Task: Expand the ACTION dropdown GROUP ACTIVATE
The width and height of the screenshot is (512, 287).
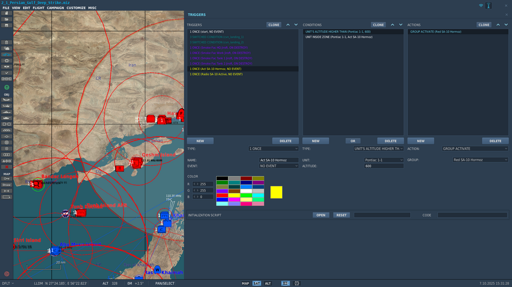Action: (x=475, y=149)
